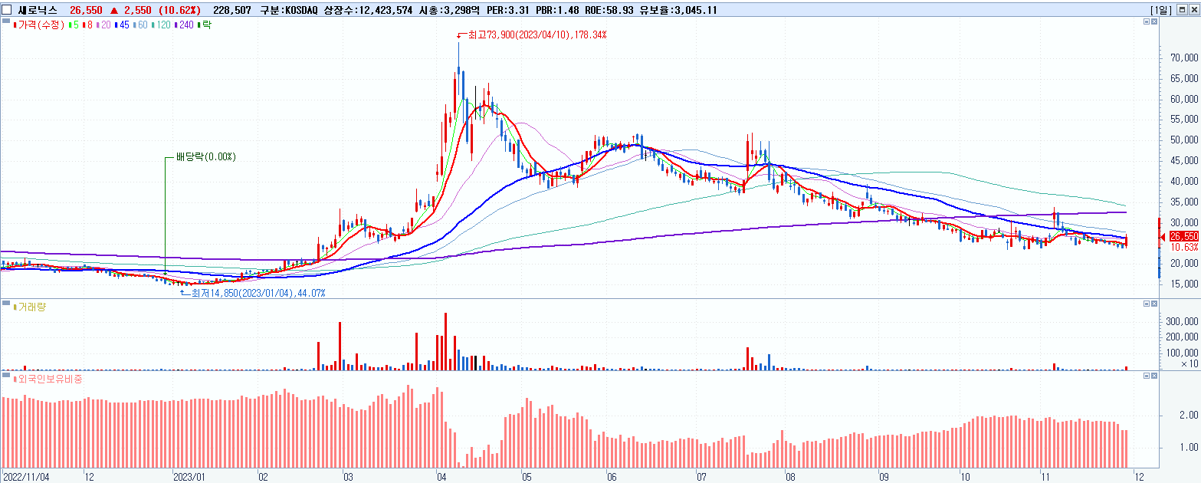Click the current price tag 26,550 on axis

pyautogui.click(x=1183, y=236)
